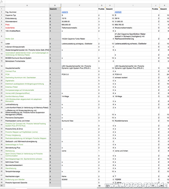Select the green 'Reifen Zoll' cell
Image resolution: width=169 pixels, height=189 pixels.
pyautogui.click(x=27, y=36)
